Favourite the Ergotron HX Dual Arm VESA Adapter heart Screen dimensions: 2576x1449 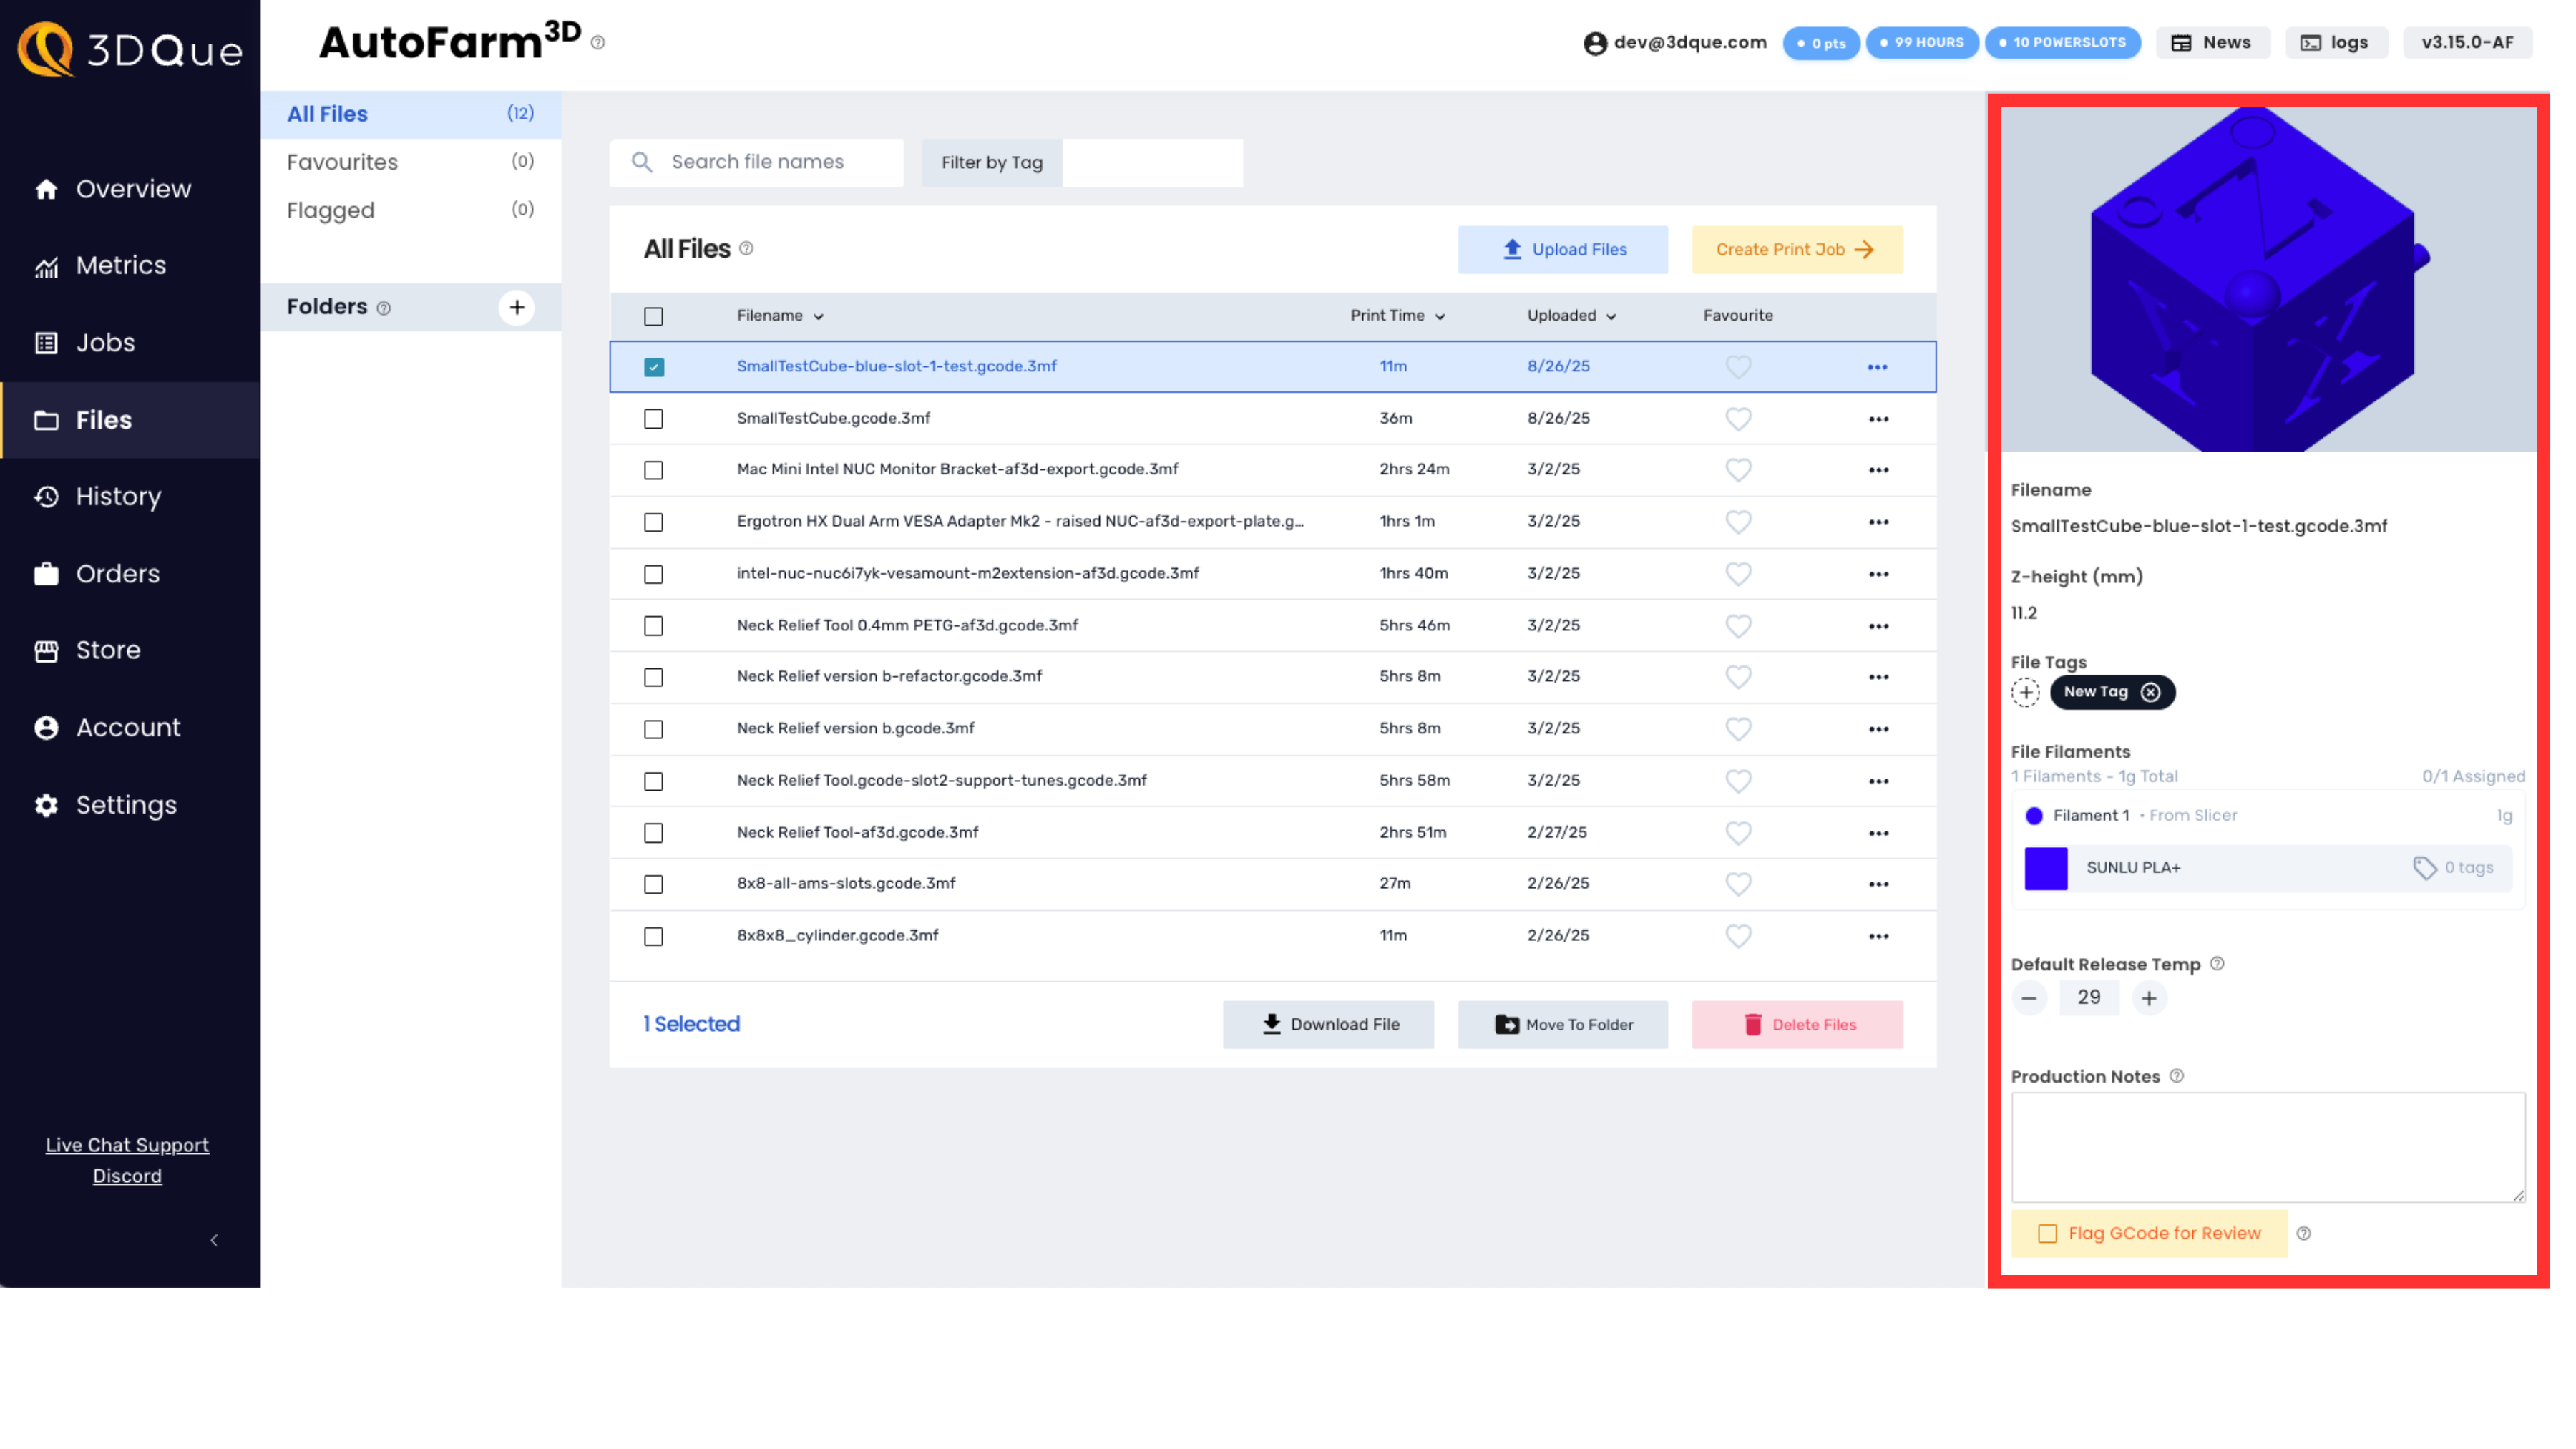(x=1738, y=521)
